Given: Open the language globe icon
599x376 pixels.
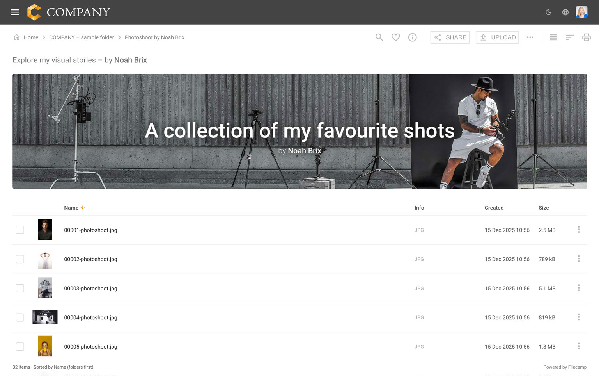Looking at the screenshot, I should 565,12.
